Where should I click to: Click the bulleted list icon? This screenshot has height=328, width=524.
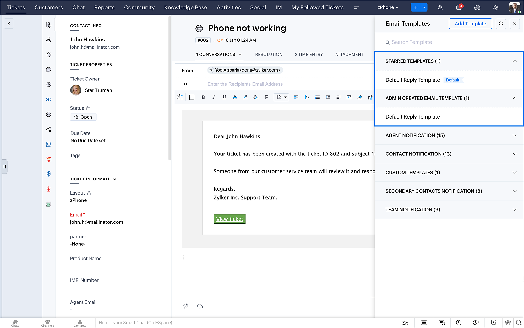[317, 97]
